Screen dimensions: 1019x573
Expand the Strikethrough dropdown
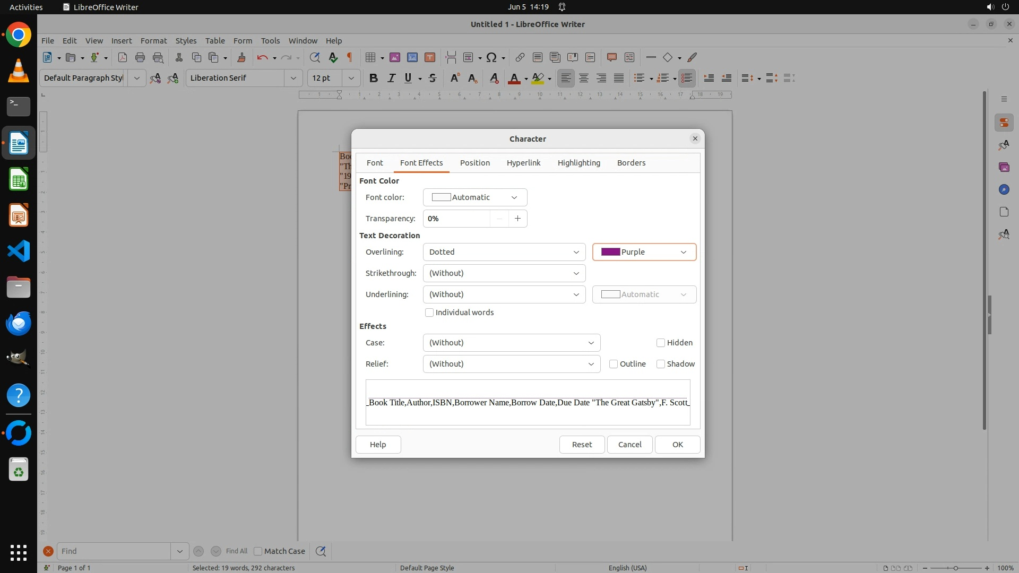[x=504, y=273]
